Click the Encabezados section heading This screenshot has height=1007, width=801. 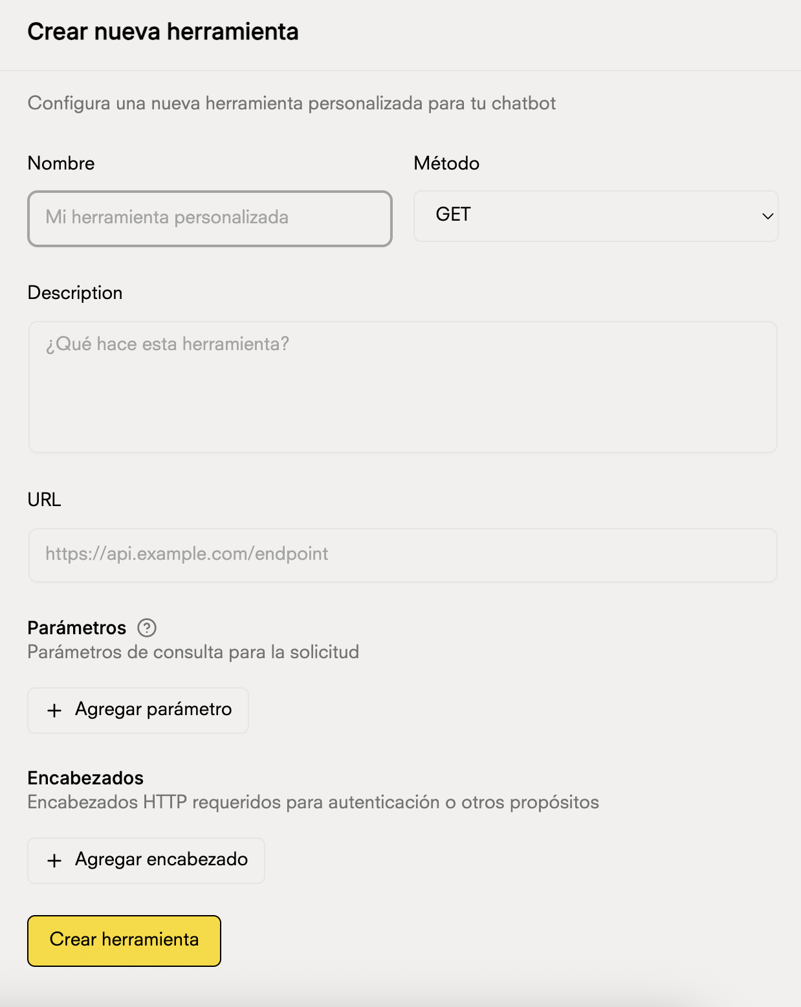pos(85,778)
